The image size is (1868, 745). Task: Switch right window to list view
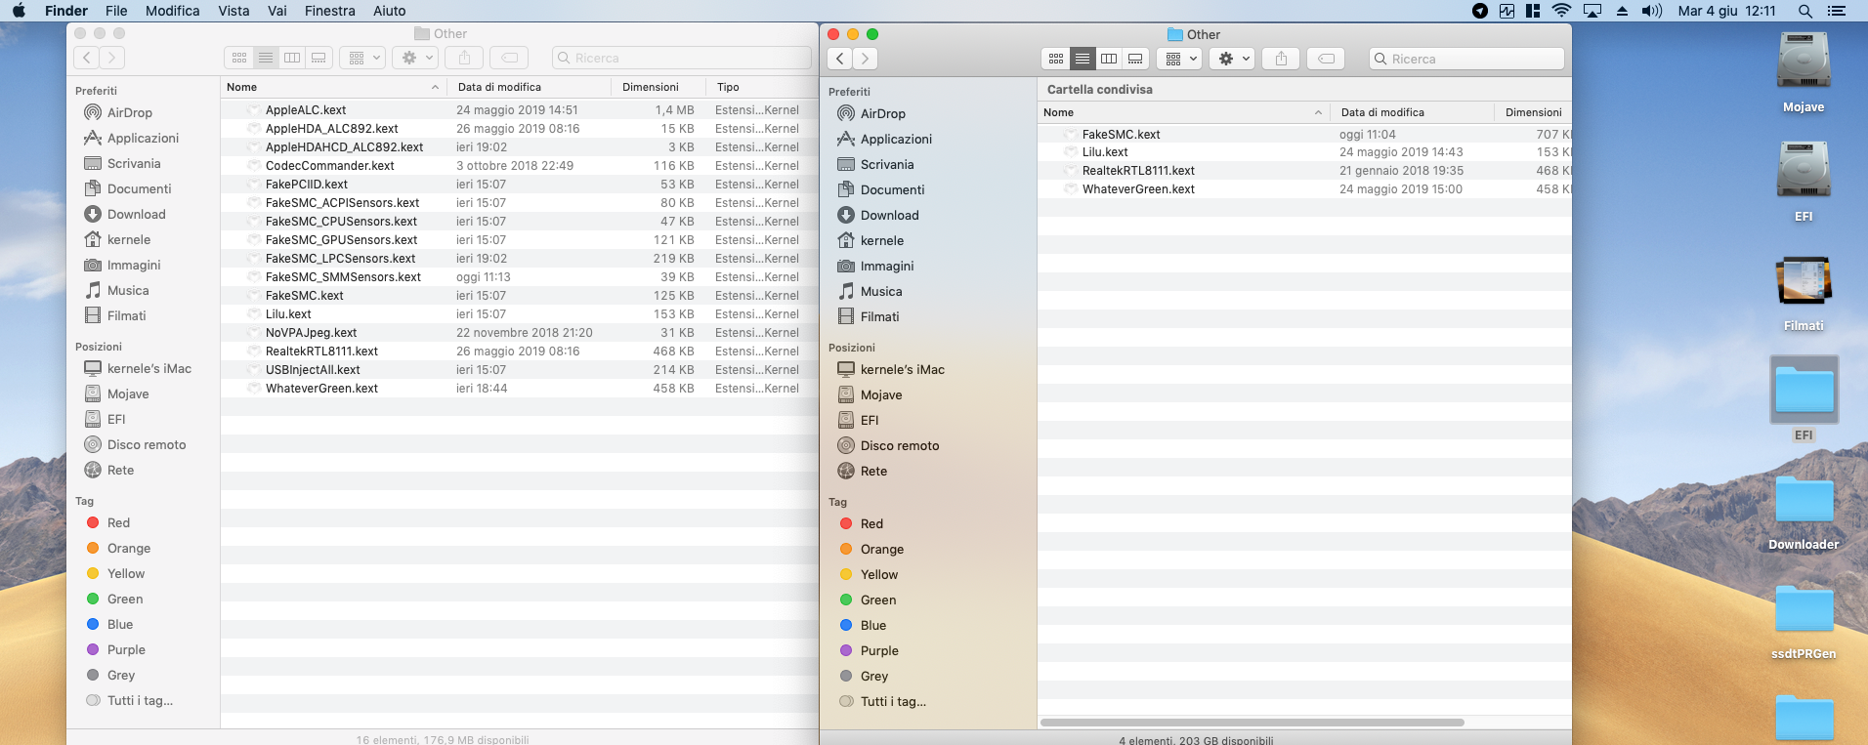point(1083,59)
